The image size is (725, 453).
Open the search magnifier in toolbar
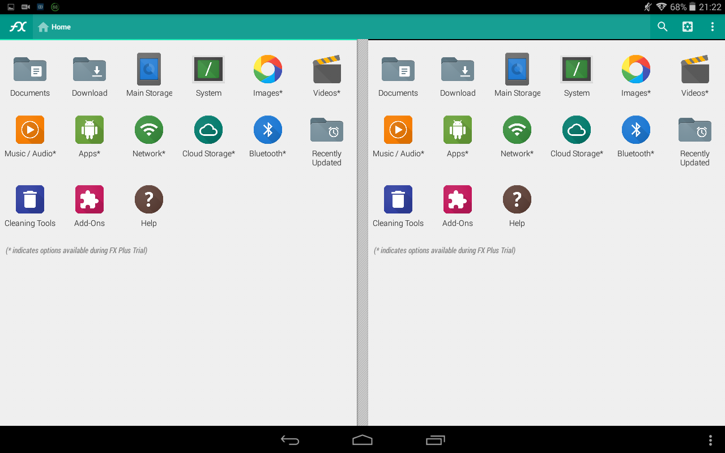663,27
